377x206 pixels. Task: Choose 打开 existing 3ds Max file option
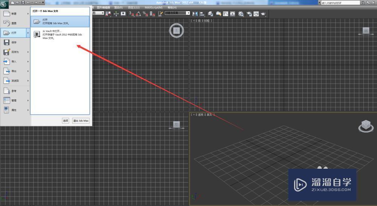[60, 21]
